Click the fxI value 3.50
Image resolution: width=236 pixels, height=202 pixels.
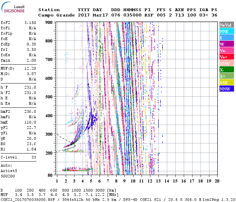click(31, 49)
